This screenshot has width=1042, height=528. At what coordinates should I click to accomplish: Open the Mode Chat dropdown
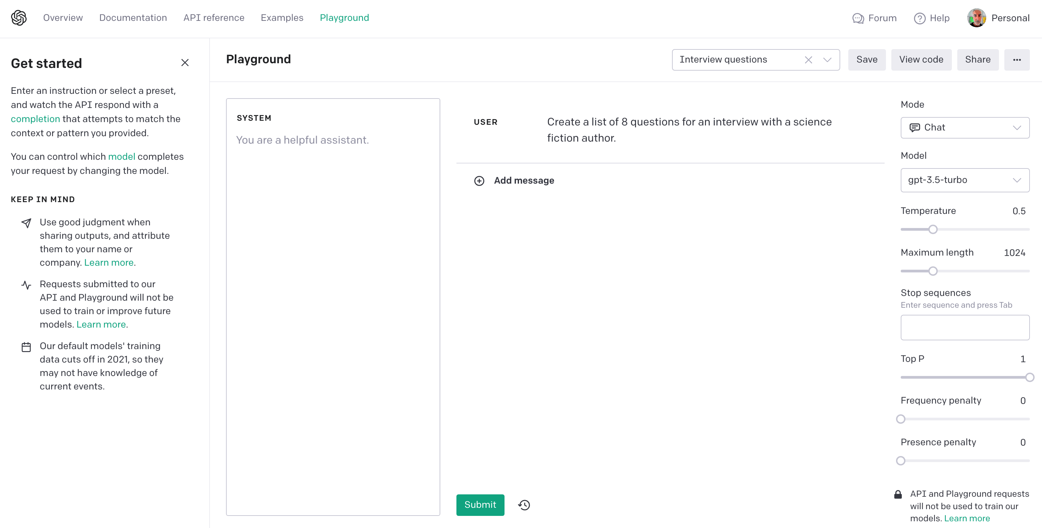[965, 128]
